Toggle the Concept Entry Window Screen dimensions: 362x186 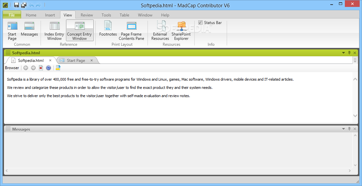[x=80, y=30]
